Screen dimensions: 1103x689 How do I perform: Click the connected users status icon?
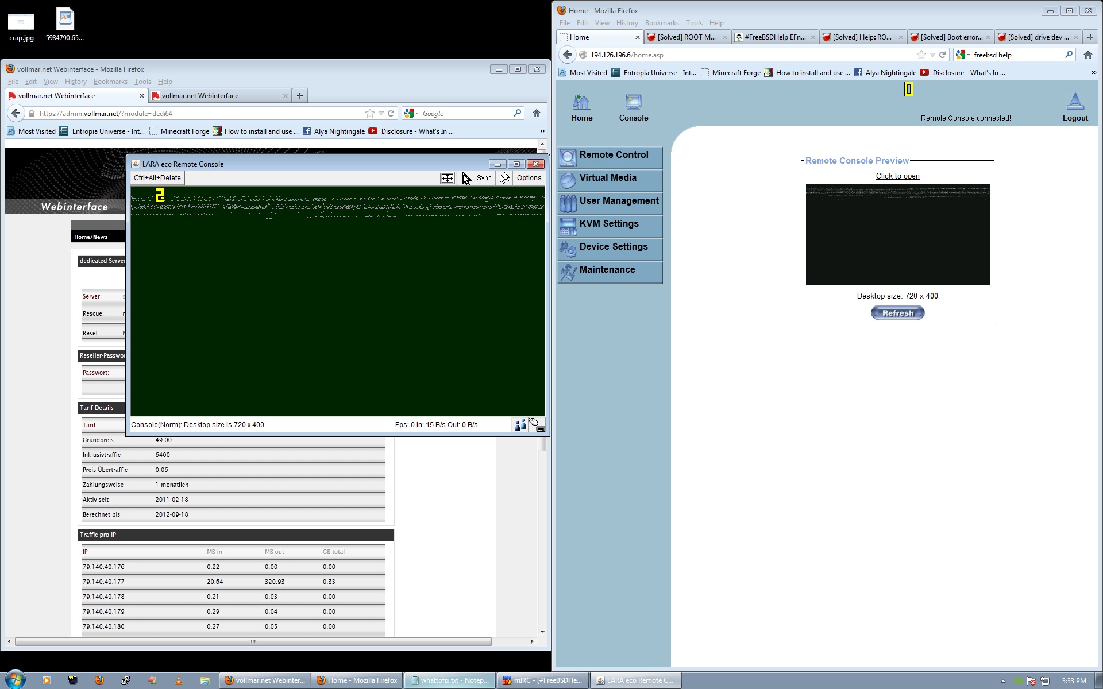coord(520,425)
